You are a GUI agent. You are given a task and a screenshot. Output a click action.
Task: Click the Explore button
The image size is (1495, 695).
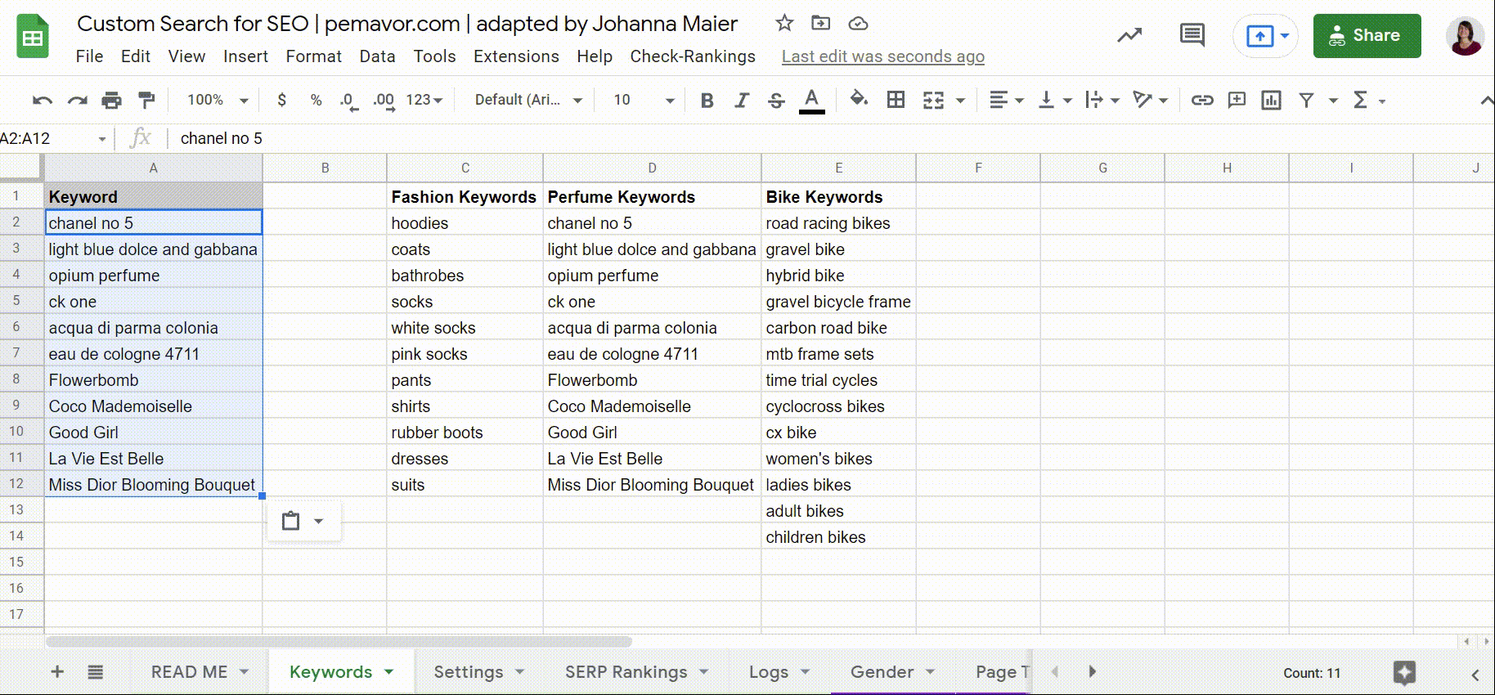1404,673
